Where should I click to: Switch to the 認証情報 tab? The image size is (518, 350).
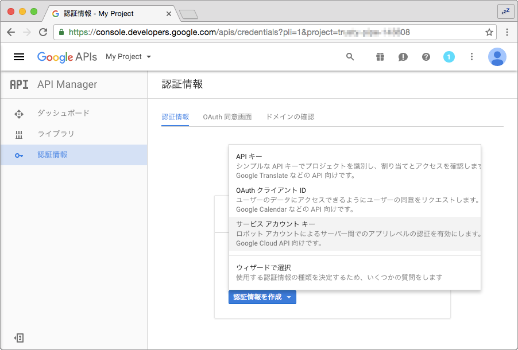(175, 117)
